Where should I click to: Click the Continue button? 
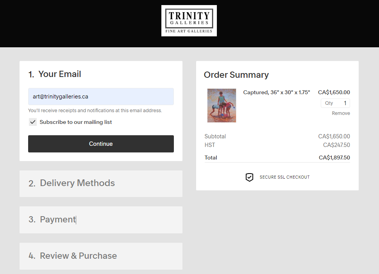[x=101, y=144]
